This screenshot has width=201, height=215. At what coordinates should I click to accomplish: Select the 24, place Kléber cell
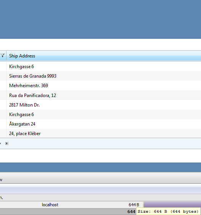104,134
